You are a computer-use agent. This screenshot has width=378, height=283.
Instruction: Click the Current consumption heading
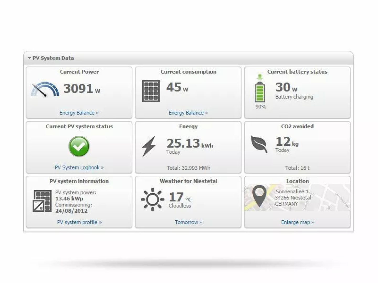(x=188, y=72)
